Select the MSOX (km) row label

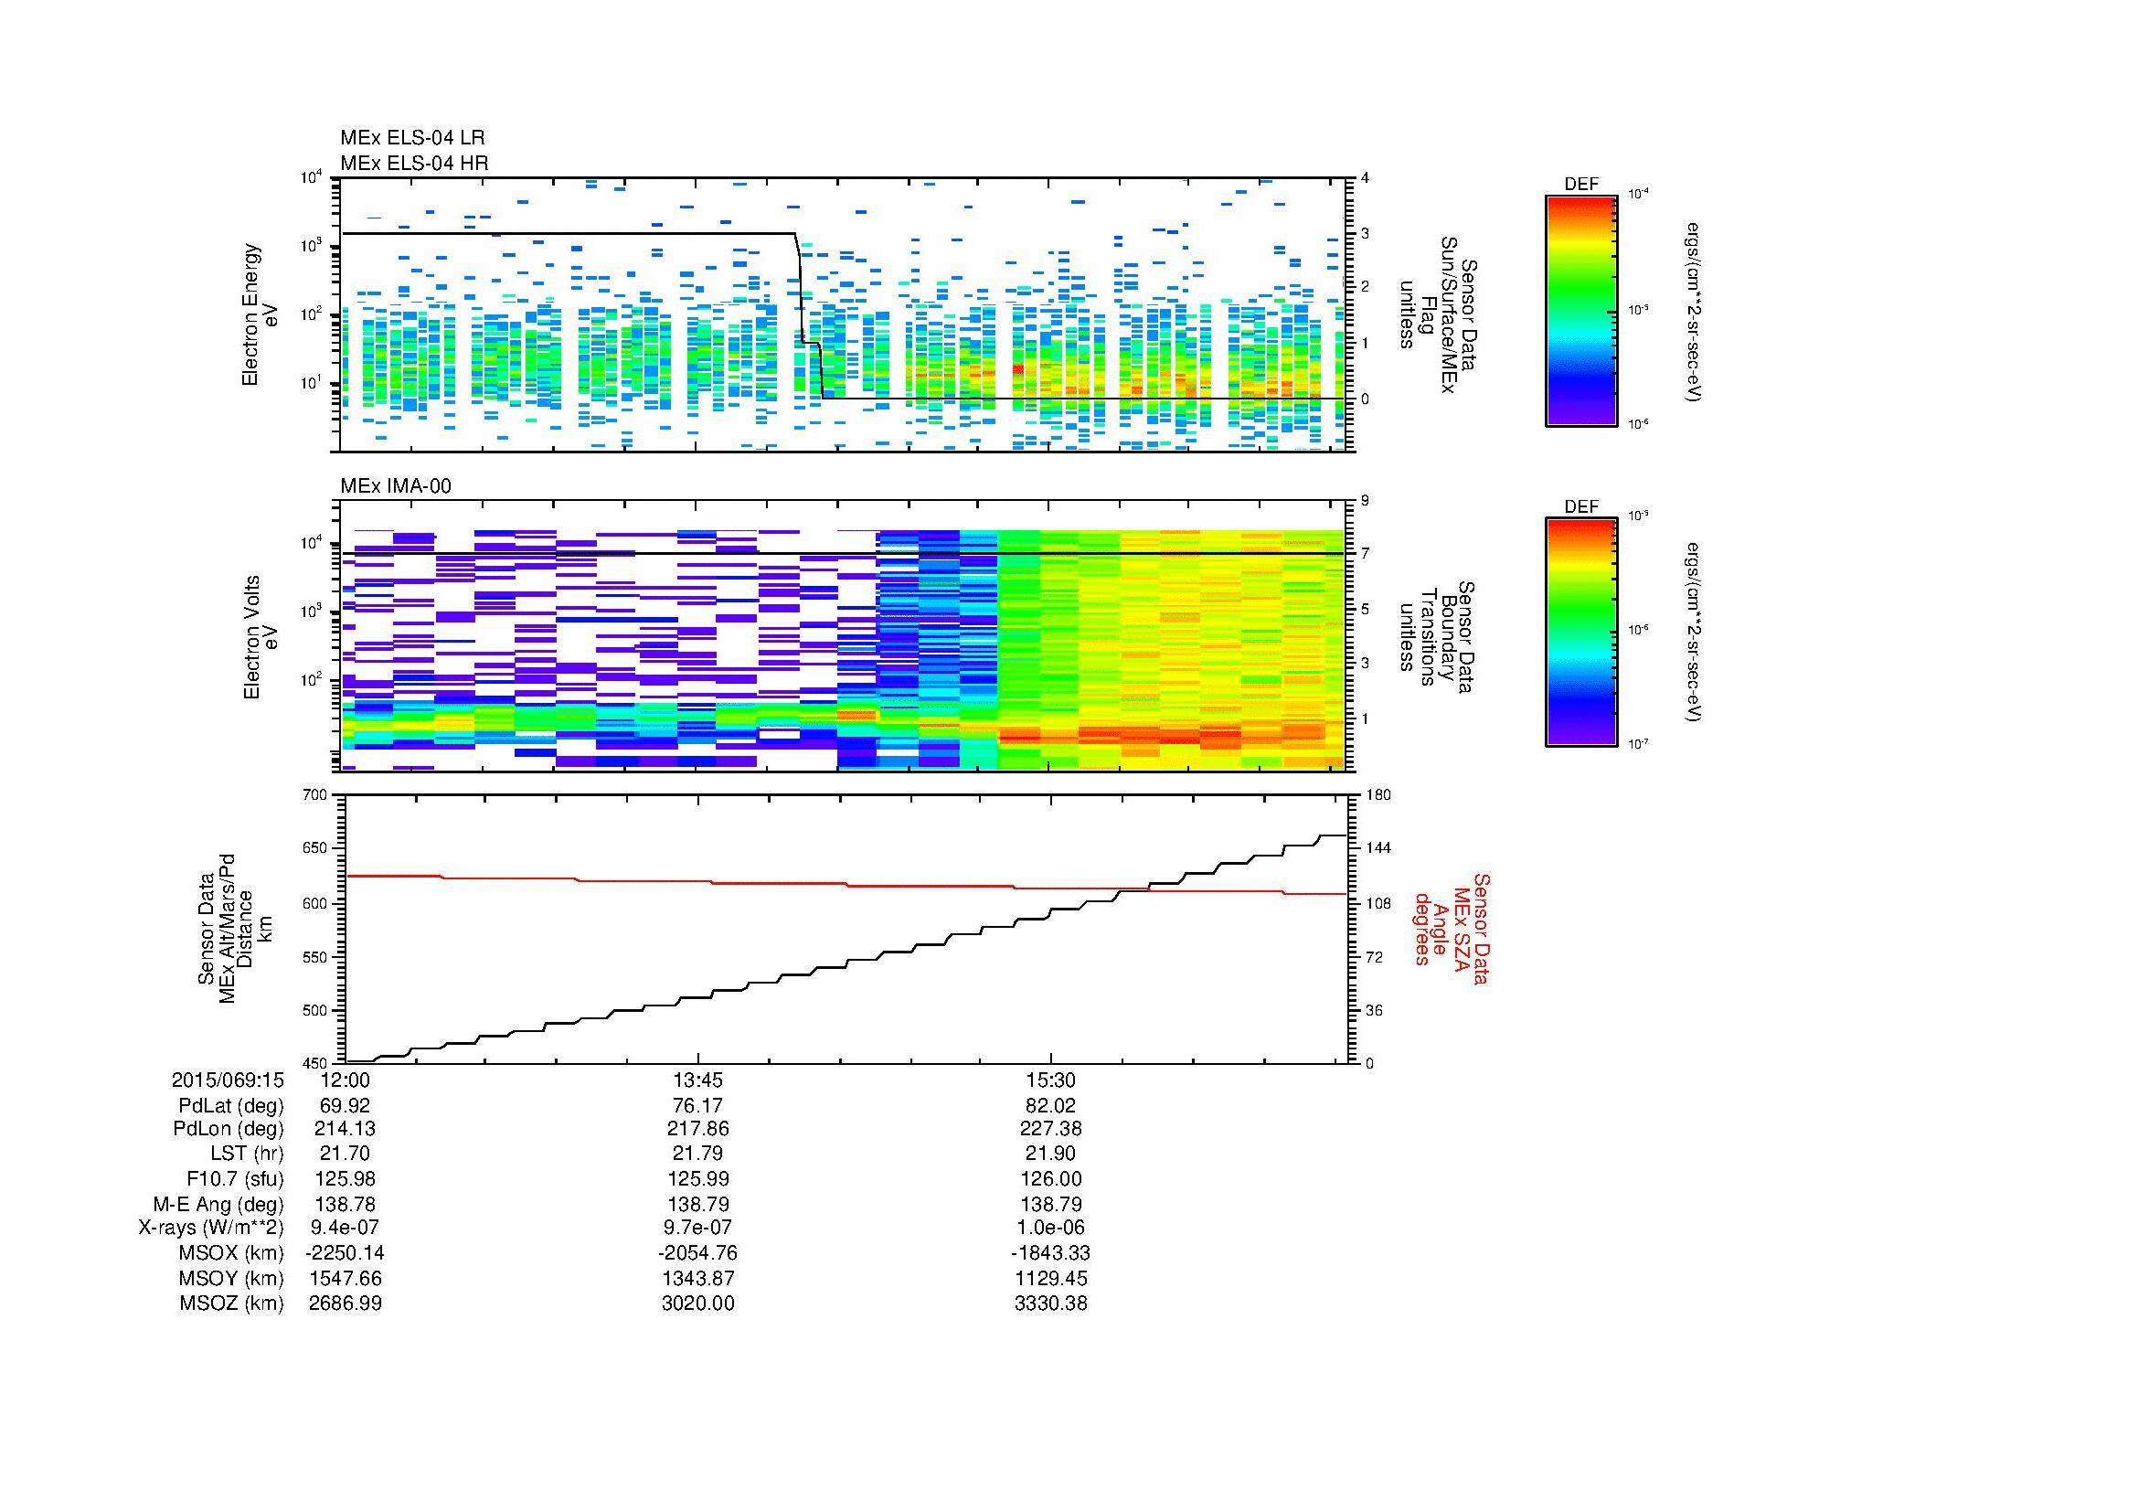point(231,1253)
